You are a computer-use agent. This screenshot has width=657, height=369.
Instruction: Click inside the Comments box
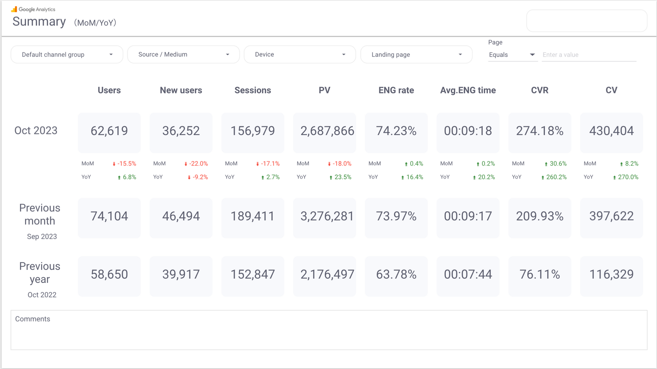pyautogui.click(x=329, y=333)
